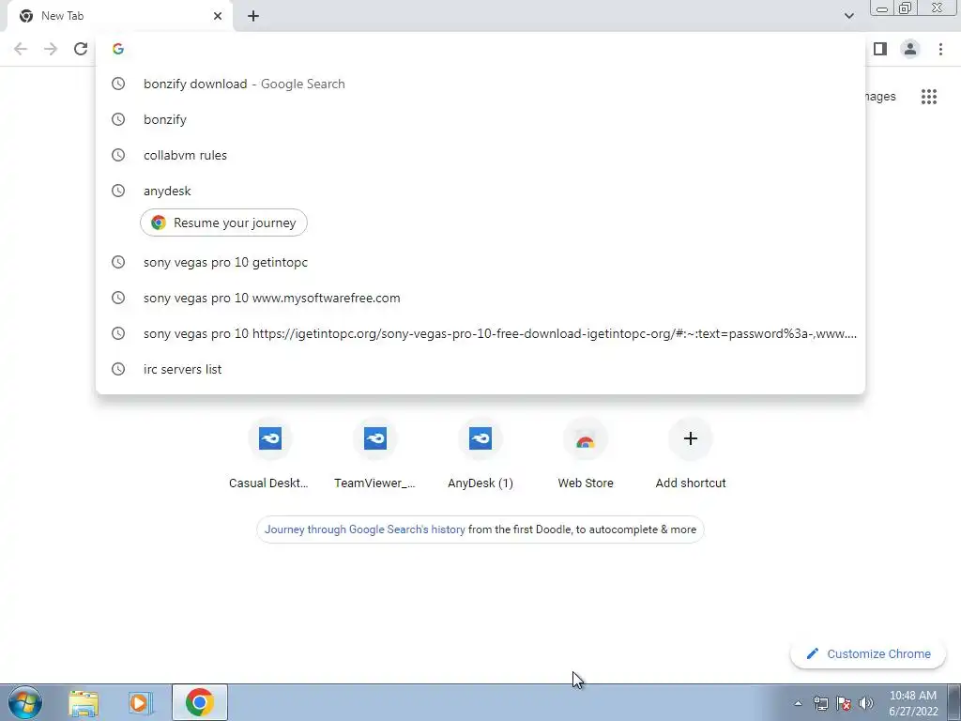The height and width of the screenshot is (721, 961).
Task: Choose the 'bonzify download' search suggestion
Action: click(480, 84)
